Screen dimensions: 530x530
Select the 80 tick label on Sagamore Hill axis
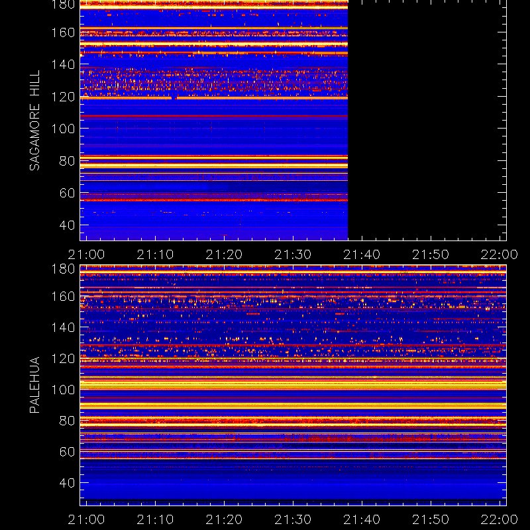pyautogui.click(x=67, y=161)
